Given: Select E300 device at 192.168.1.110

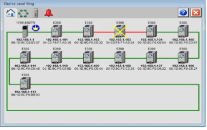Looking at the screenshot, I should [57, 57].
